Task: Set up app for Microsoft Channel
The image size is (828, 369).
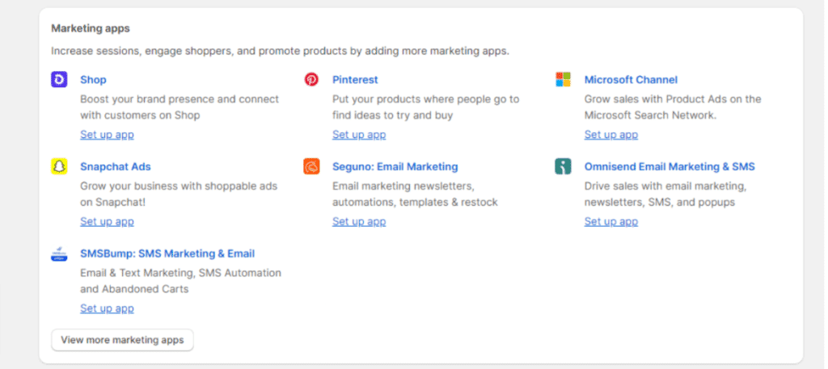Action: [x=610, y=134]
